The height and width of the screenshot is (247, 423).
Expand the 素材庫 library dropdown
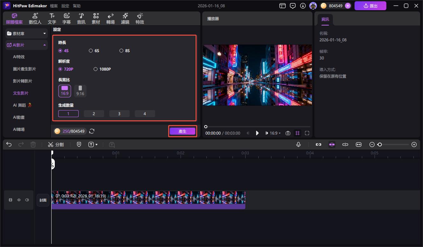(45, 33)
